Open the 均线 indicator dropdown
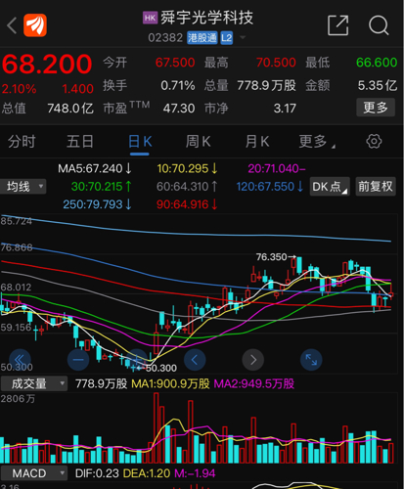 [x=22, y=187]
